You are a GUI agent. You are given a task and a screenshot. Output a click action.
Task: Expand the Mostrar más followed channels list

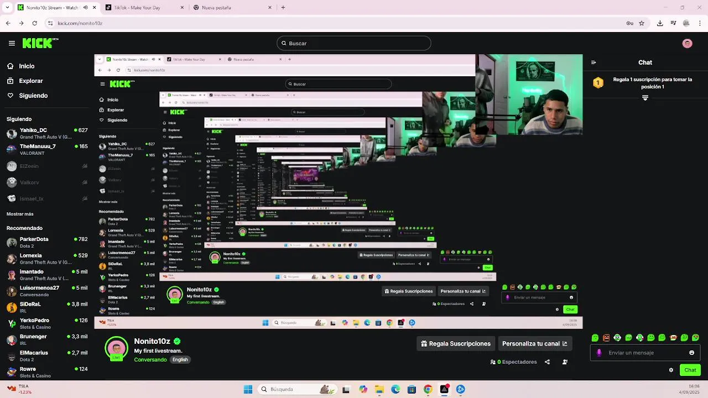tap(20, 214)
